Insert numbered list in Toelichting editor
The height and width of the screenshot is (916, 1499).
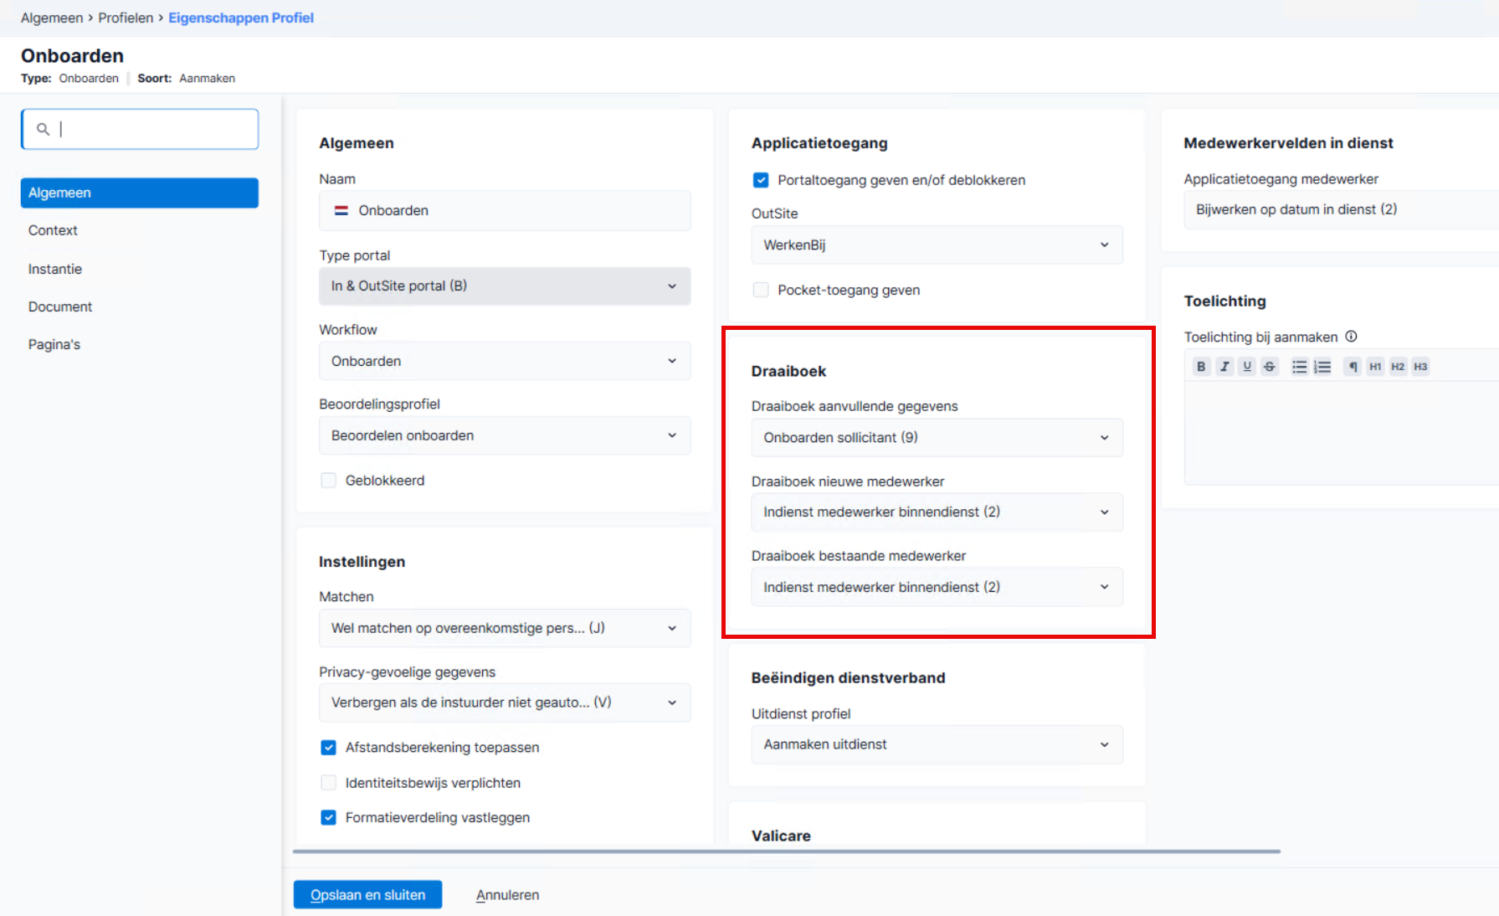[1322, 367]
